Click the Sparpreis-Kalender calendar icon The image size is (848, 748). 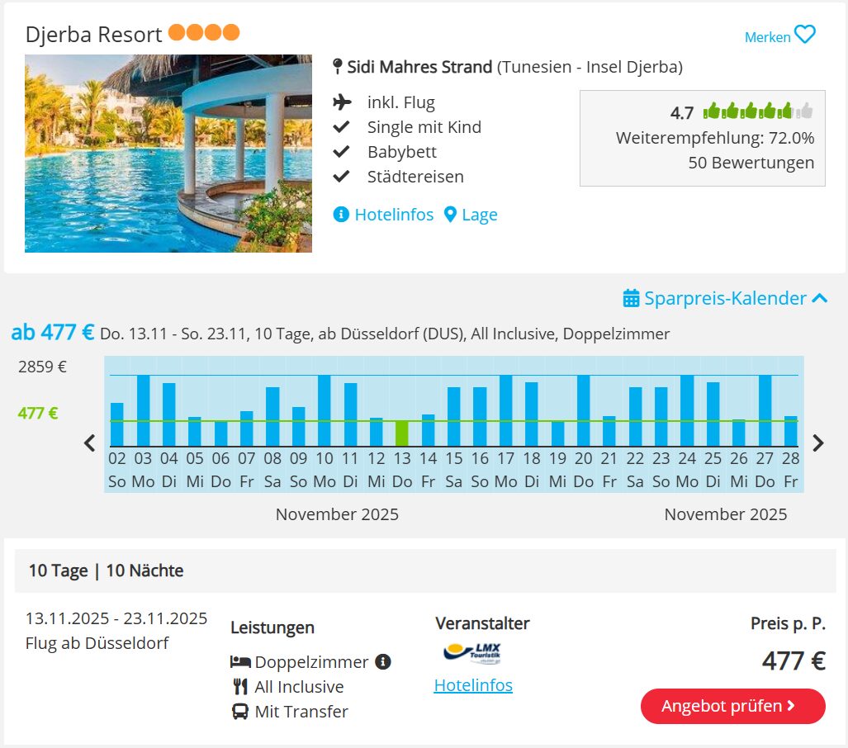(x=631, y=298)
